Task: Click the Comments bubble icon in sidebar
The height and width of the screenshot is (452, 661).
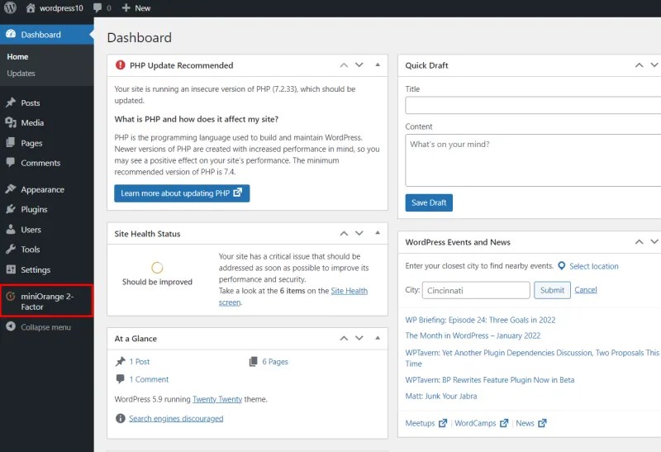Action: (11, 162)
